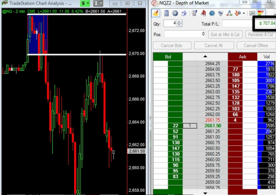
Task: Toggle the gray I button in chart title bar
Action: [99, 4]
